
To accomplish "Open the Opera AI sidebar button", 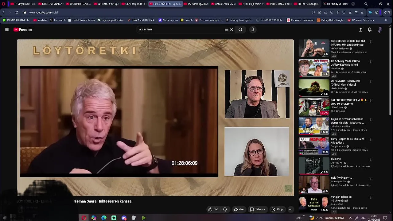I will pos(387,12).
